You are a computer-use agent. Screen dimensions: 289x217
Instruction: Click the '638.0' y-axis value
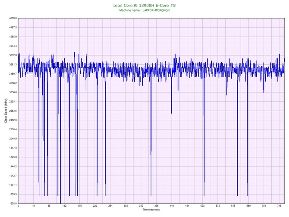point(13,204)
